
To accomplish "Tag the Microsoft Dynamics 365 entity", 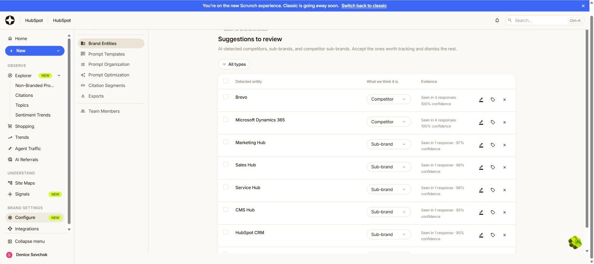I will 493,123.
